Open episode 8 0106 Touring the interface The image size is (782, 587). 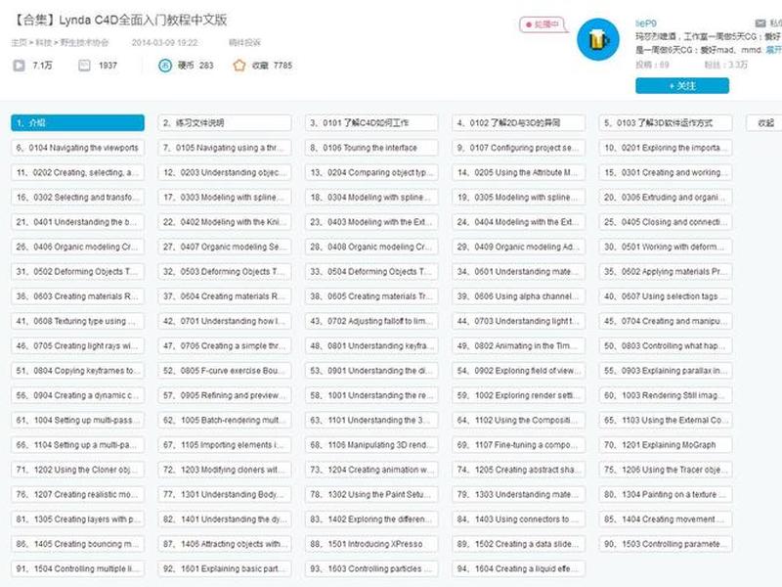[x=371, y=148]
